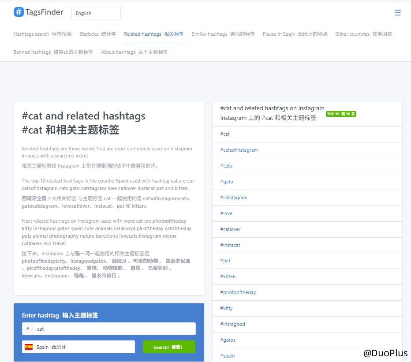Image resolution: width=411 pixels, height=362 pixels.
Task: Open the Places in Spain tab
Action: point(295,34)
